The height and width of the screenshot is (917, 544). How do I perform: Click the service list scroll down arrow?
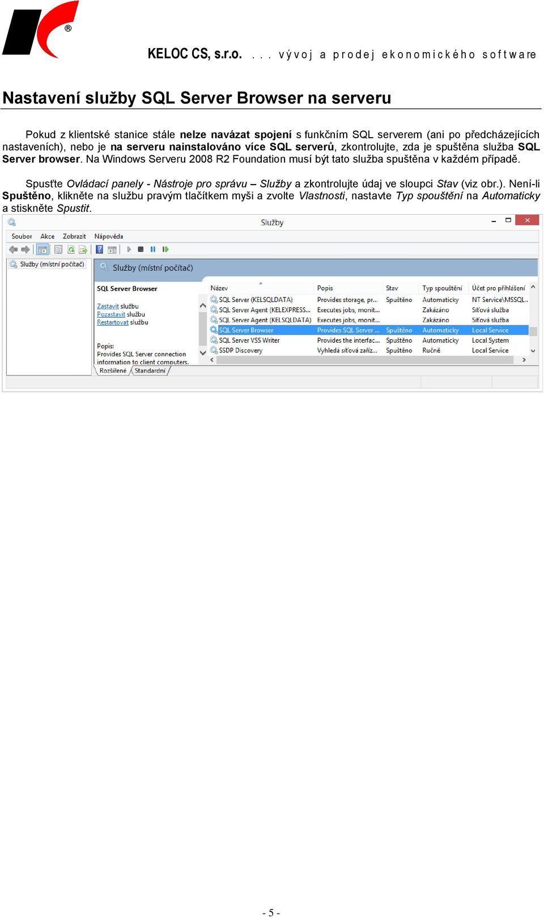click(x=533, y=351)
